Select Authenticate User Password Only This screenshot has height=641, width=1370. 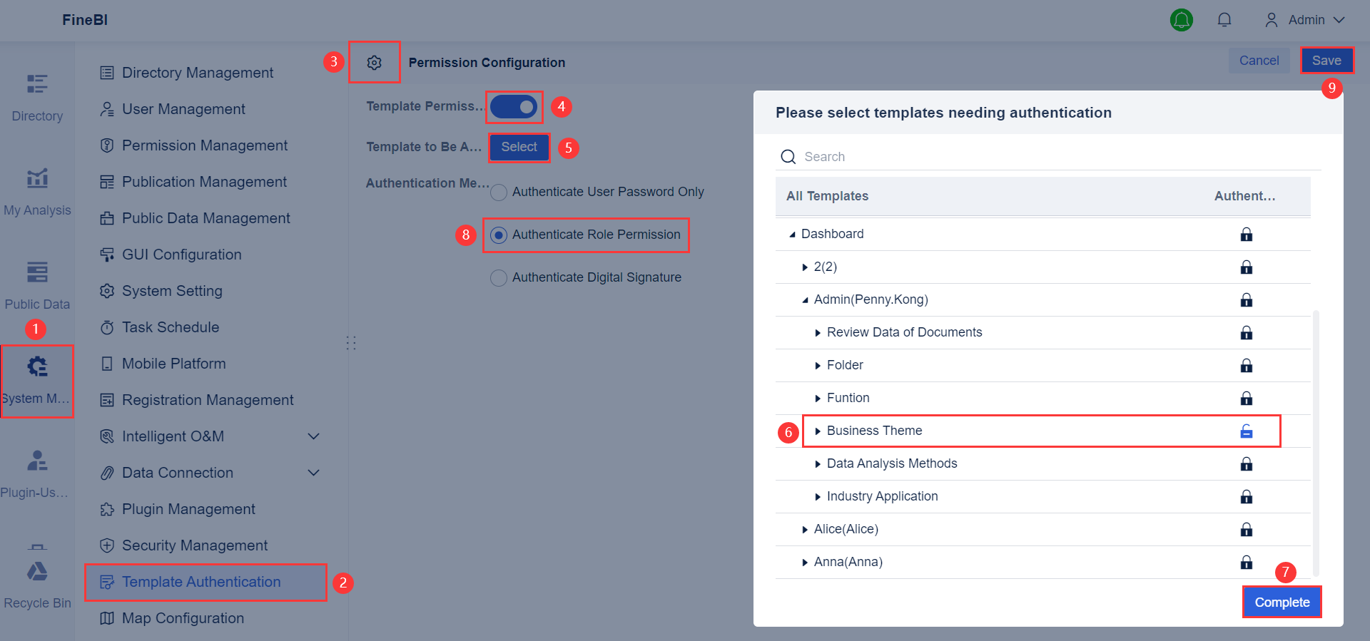click(x=498, y=192)
